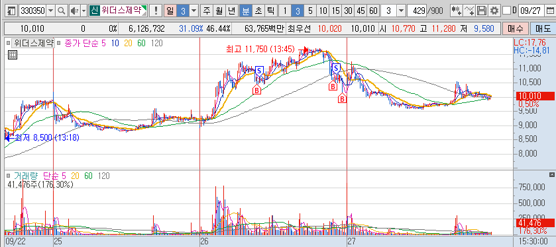Image resolution: width=556 pixels, height=247 pixels.
Task: Click the blue 10 moving average legend
Action: [x=115, y=44]
